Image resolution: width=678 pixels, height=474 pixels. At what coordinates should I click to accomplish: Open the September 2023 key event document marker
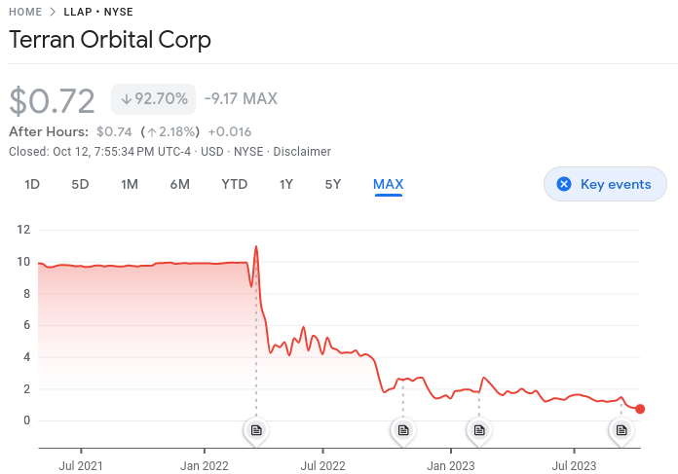[x=621, y=429]
